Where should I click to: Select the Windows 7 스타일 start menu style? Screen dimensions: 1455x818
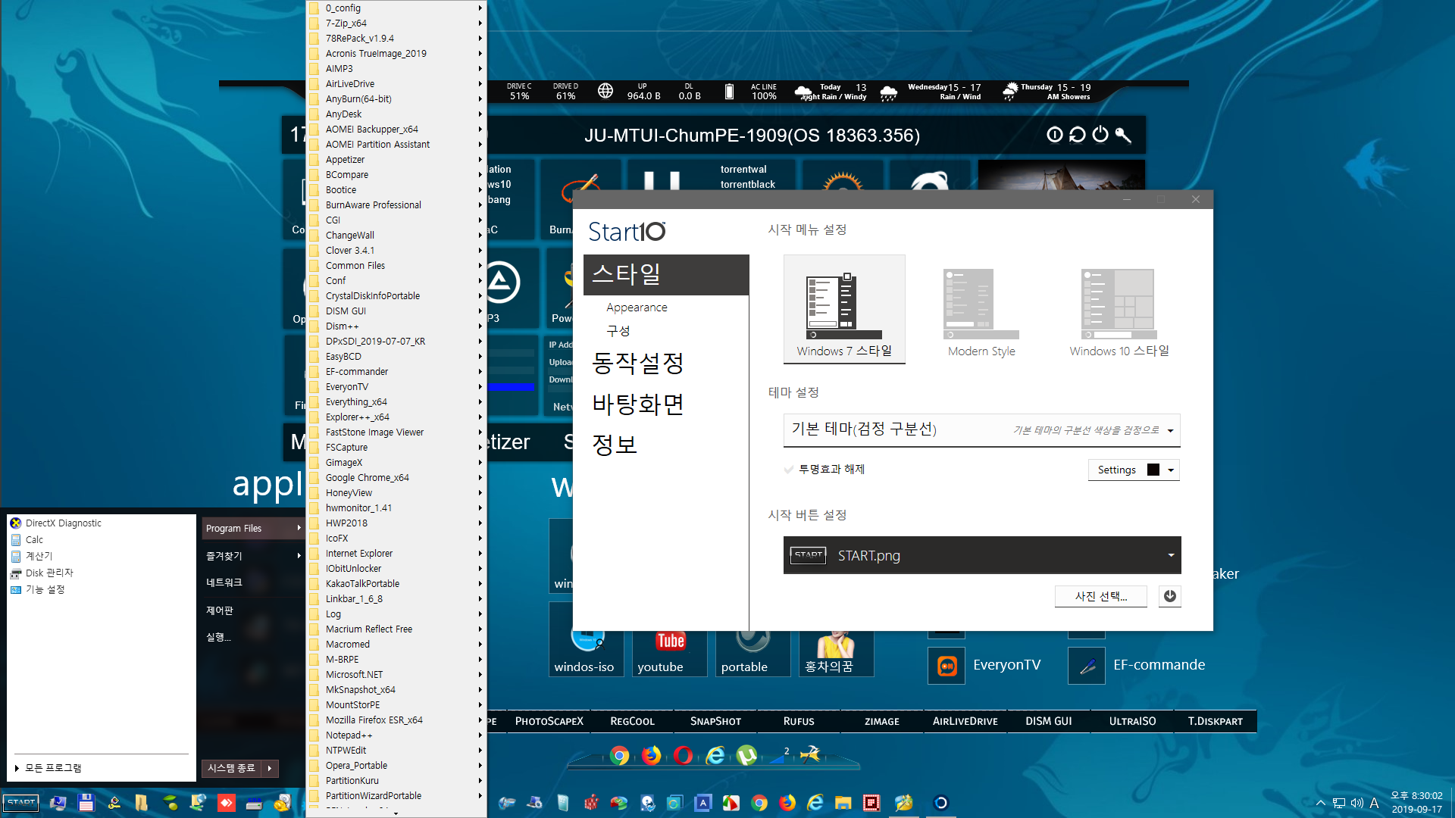(844, 309)
